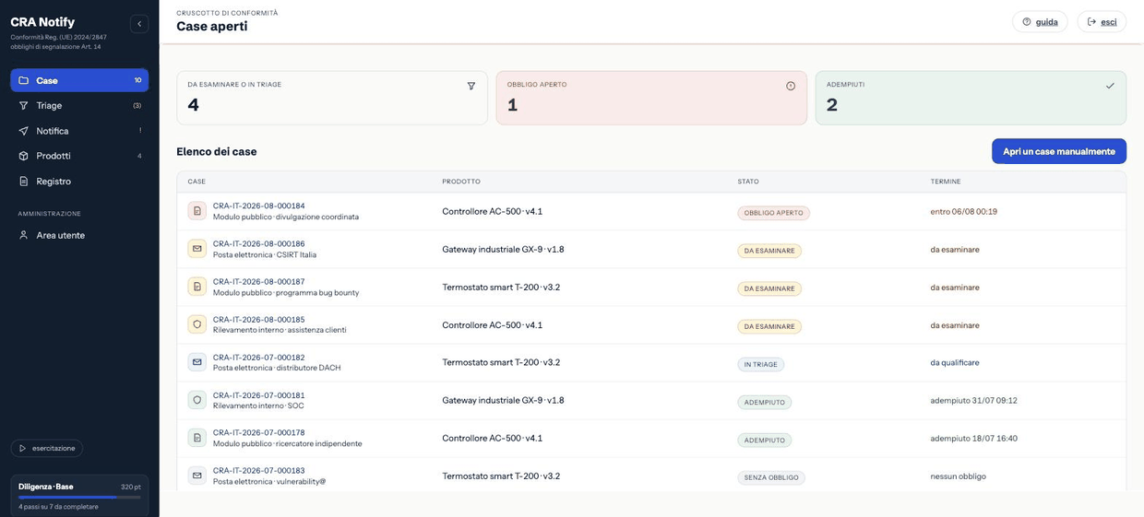This screenshot has width=1144, height=517.
Task: Click the IN TRIAGE status badge
Action: coord(760,364)
